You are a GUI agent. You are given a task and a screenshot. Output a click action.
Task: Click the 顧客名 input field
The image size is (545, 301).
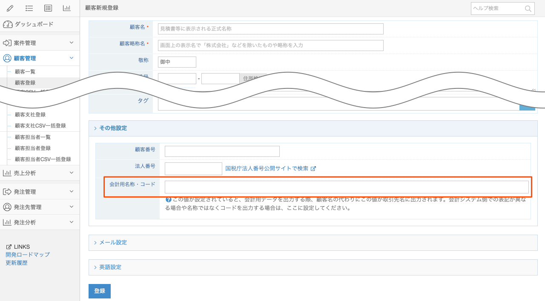[x=271, y=29]
